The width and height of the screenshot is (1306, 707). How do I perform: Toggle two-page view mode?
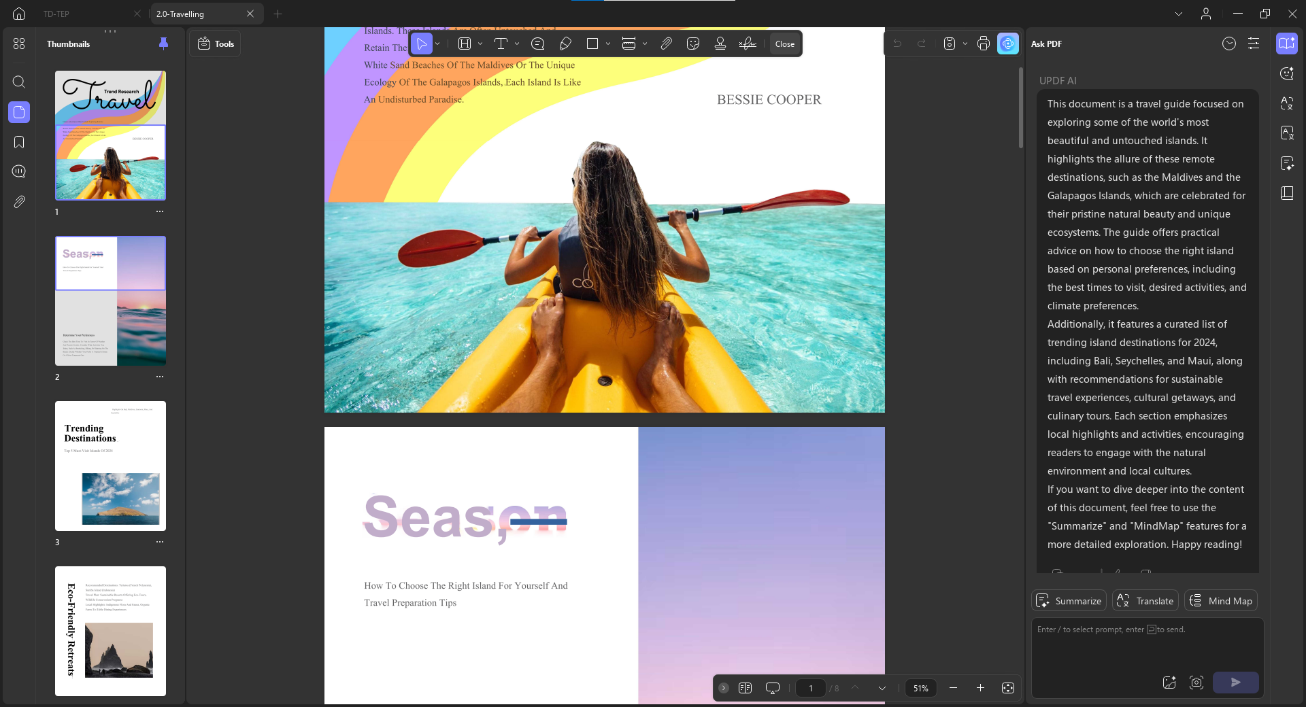[745, 688]
